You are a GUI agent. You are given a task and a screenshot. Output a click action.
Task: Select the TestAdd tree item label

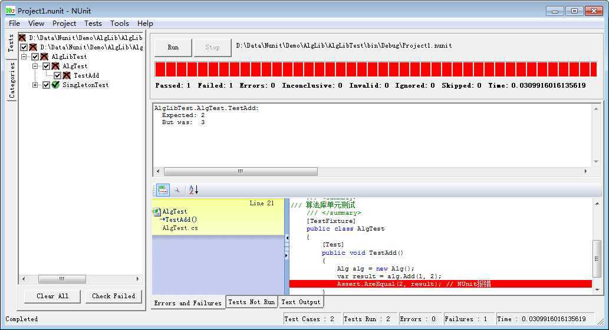[x=86, y=75]
